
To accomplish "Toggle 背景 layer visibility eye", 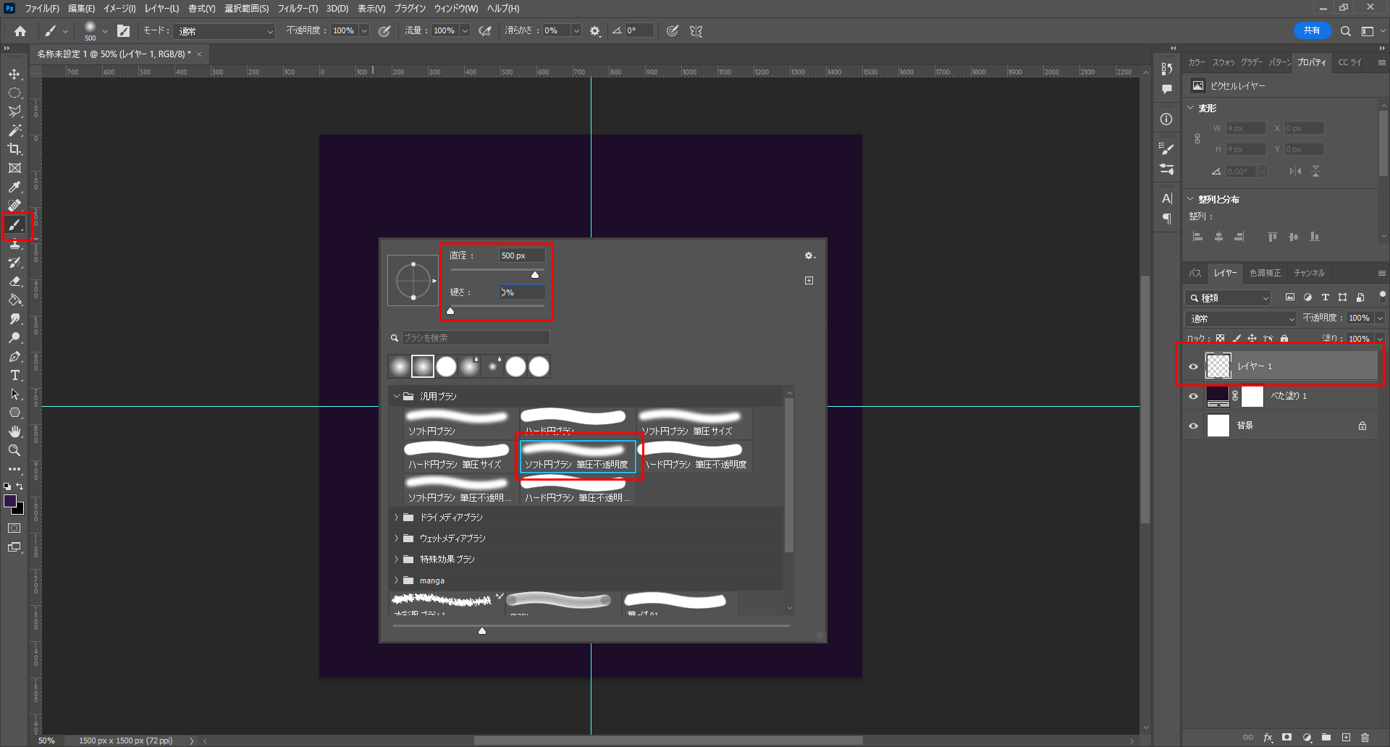I will coord(1194,426).
